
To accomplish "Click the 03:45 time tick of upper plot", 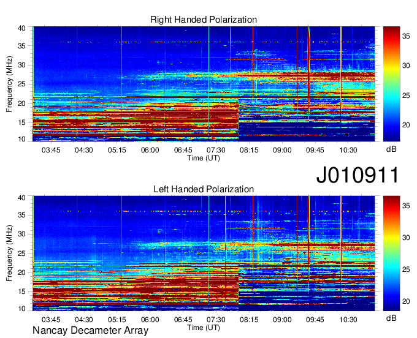I will coord(51,150).
